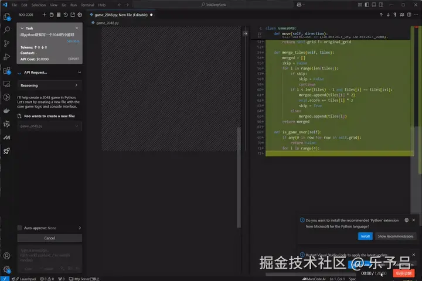Open the Edit menu
Viewport: 422px width, 281px height.
pyautogui.click(x=24, y=5)
